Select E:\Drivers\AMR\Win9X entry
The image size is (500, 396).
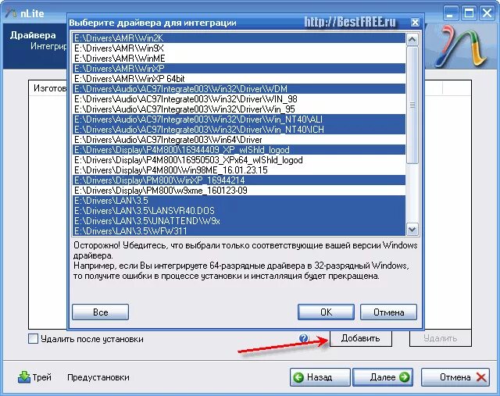coord(239,48)
